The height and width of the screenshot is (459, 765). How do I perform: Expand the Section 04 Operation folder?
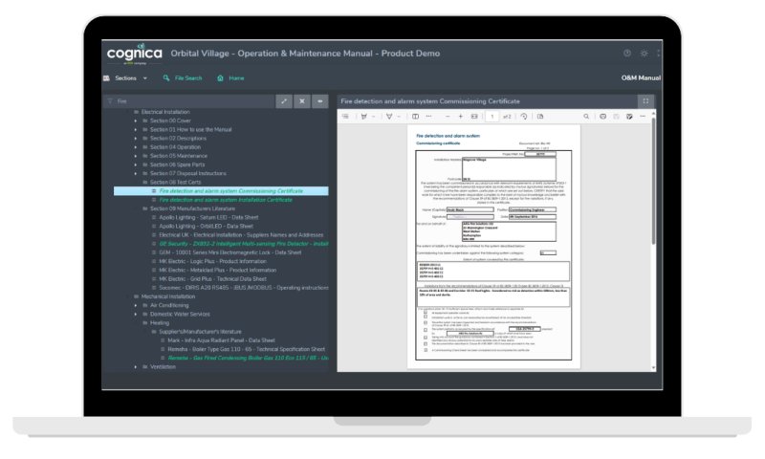[x=136, y=147]
